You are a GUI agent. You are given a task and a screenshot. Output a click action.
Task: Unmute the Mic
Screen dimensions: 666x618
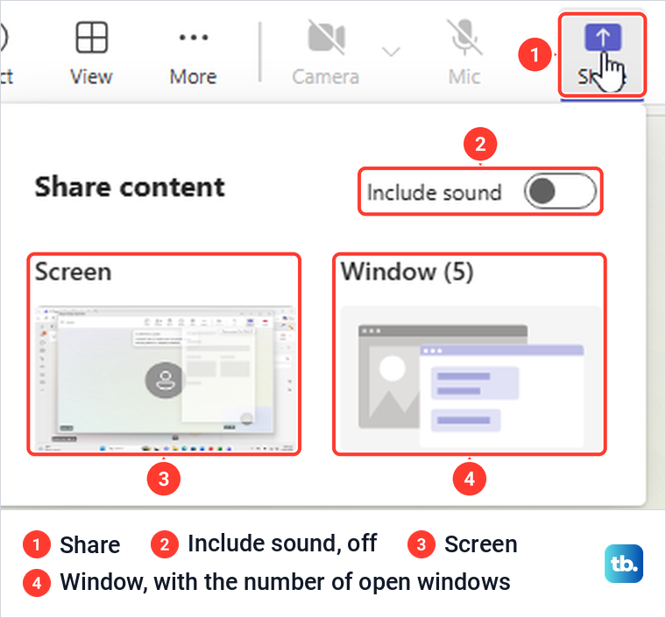[464, 53]
